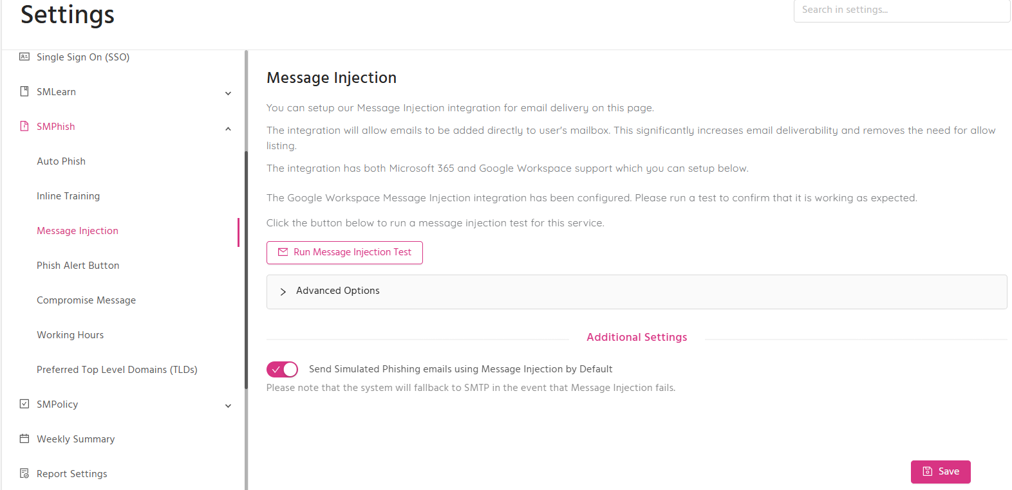Screen dimensions: 1012x490
Task: Expand the Advanced Options panel
Action: click(637, 292)
